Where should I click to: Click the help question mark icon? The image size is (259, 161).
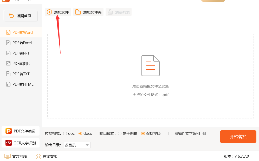tap(204, 133)
